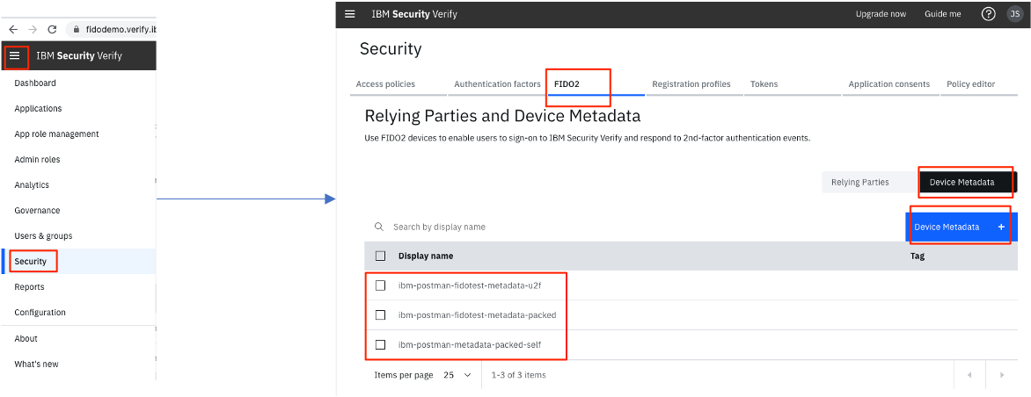Select Security in the left navigation
This screenshot has height=397, width=1031.
tap(31, 261)
